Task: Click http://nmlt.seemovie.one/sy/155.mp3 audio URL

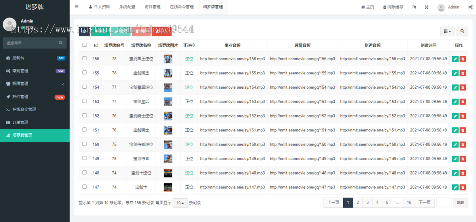Action: pyautogui.click(x=232, y=73)
